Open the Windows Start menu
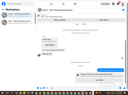The image size is (128, 95). click(2, 93)
